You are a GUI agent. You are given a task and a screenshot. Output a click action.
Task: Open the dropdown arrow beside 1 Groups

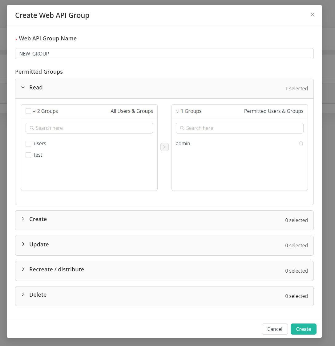177,111
